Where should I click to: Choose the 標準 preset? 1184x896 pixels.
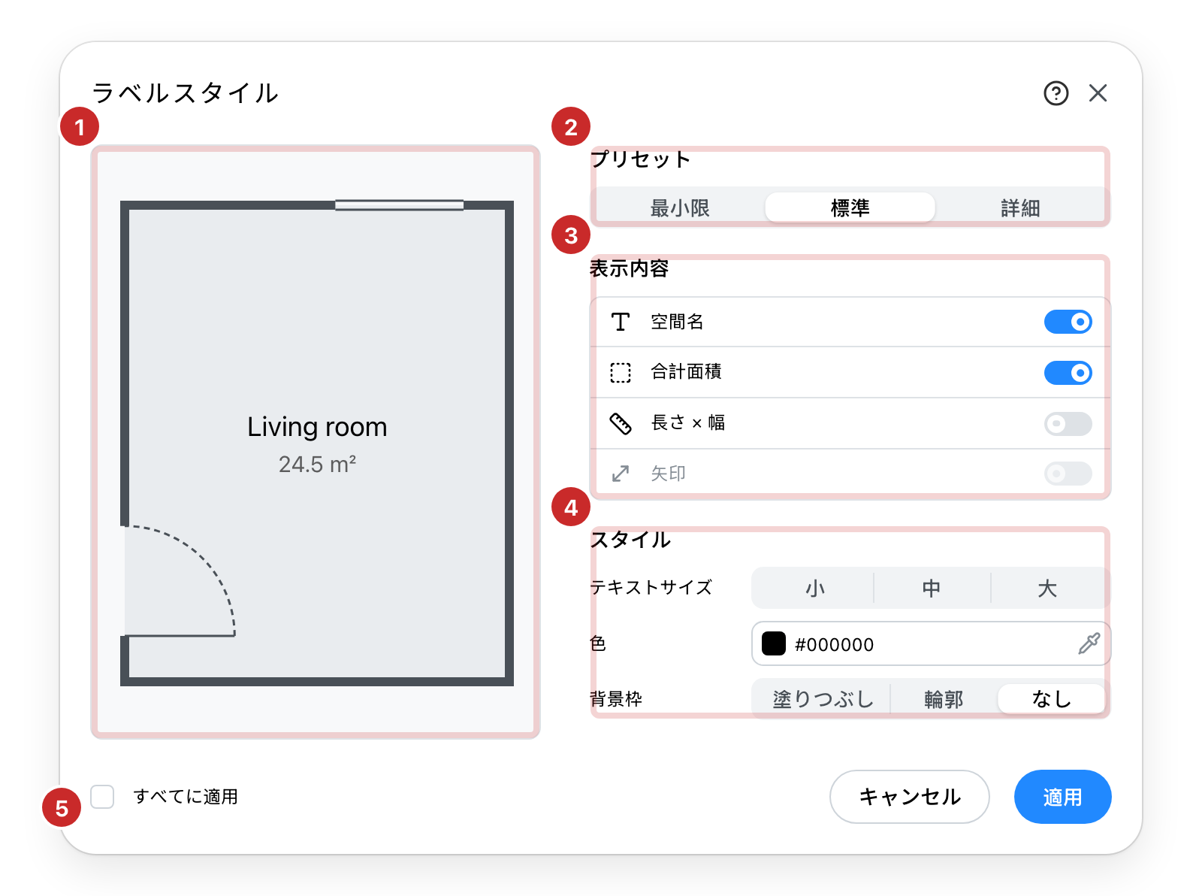pos(850,207)
